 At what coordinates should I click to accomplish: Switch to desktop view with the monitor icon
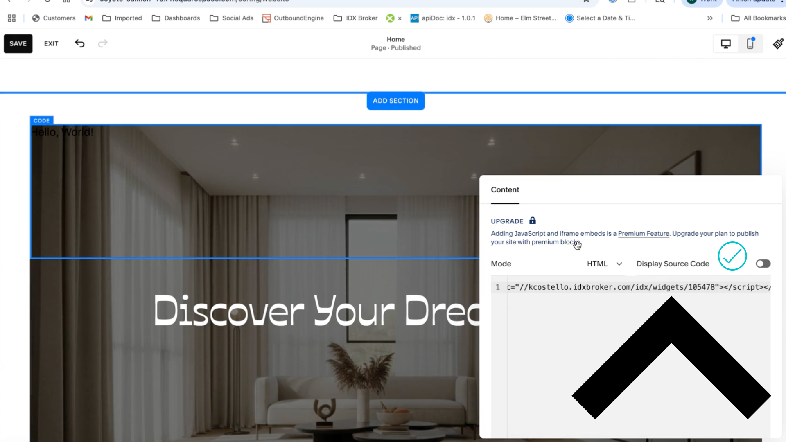coord(725,44)
